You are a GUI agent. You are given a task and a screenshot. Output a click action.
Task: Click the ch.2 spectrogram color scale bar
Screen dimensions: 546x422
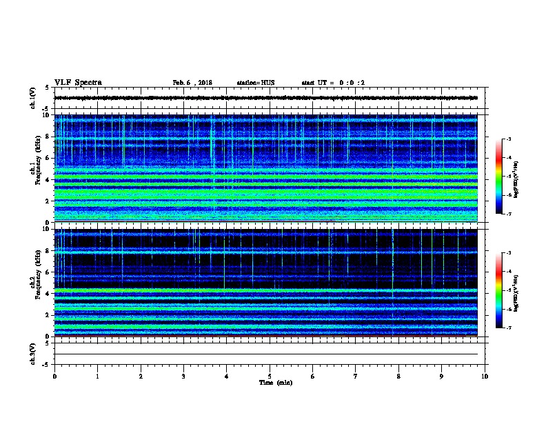(x=498, y=290)
